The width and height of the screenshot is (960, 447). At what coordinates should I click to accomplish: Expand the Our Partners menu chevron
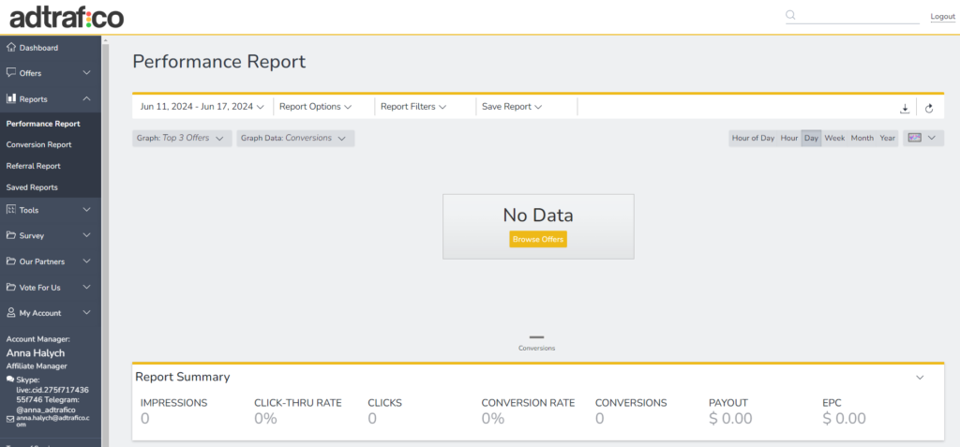(x=87, y=261)
